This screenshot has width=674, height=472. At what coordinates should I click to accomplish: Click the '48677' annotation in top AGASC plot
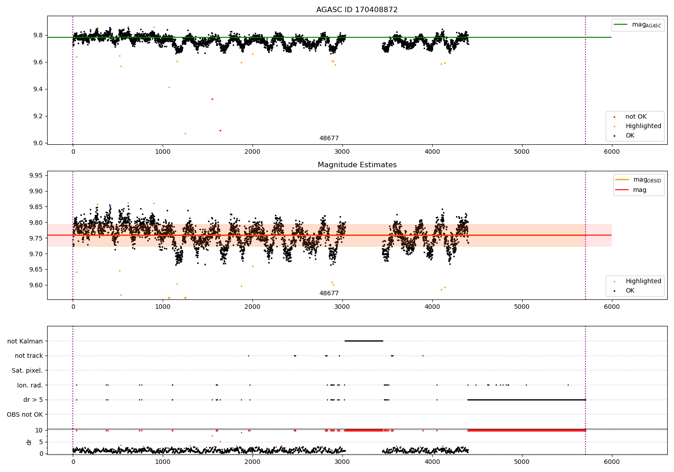(329, 138)
